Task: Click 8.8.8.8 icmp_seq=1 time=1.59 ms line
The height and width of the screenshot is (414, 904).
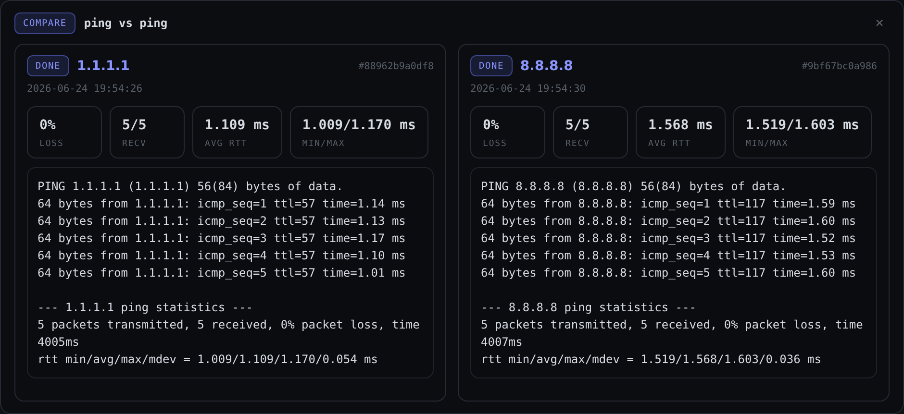Action: [668, 204]
